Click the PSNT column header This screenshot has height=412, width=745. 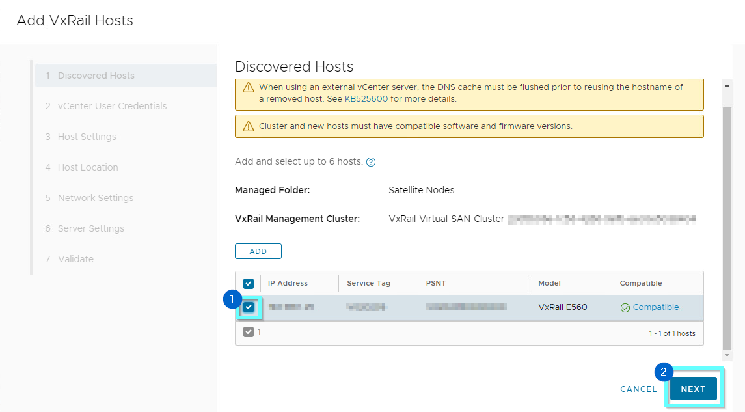point(436,283)
